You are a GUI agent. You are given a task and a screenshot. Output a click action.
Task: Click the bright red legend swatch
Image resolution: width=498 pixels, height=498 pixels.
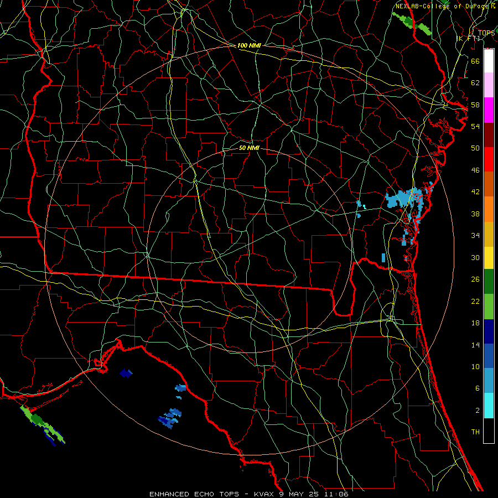[489, 159]
